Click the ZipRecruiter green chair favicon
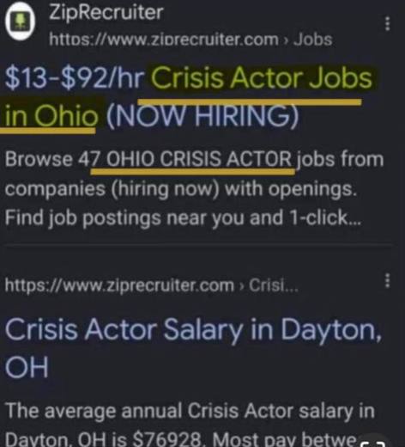The width and height of the screenshot is (405, 447). point(20,21)
